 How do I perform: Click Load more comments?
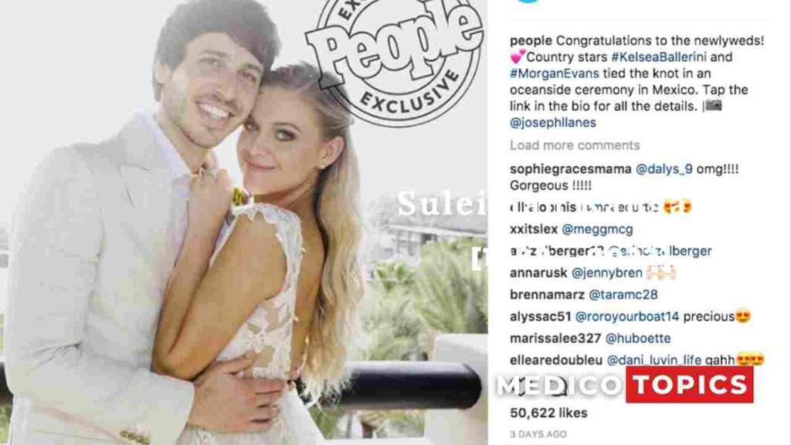pos(575,145)
